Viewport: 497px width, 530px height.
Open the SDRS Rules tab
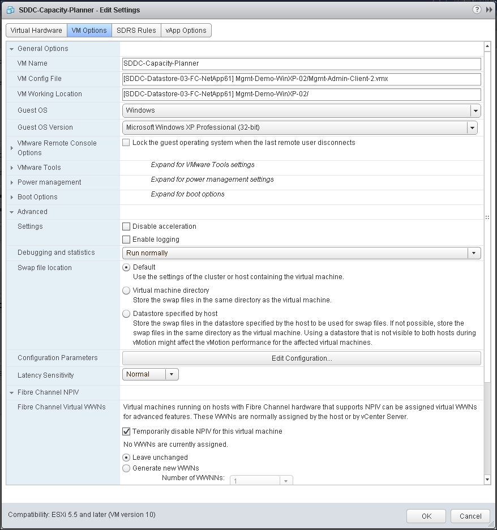136,31
